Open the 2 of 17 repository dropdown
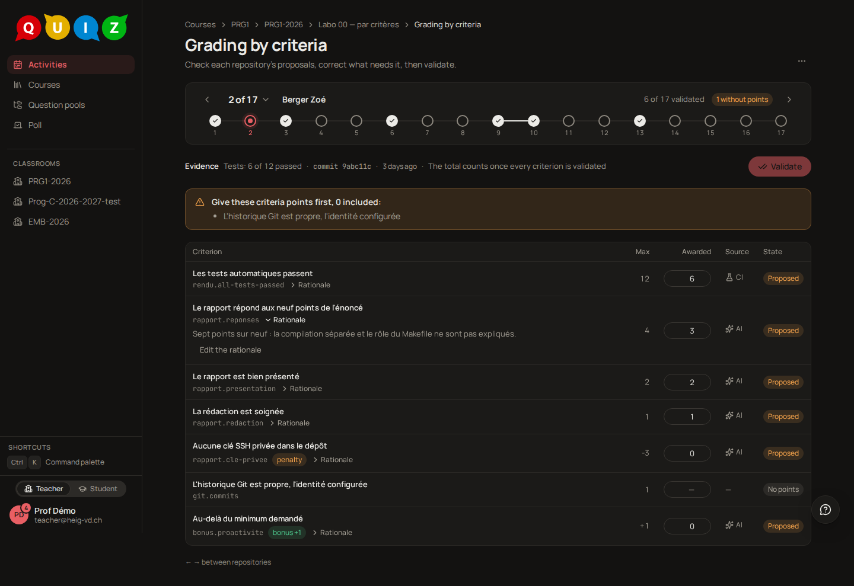854x586 pixels. [248, 100]
